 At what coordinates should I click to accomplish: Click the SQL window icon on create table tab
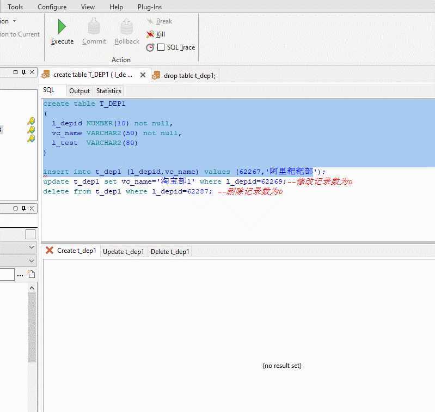[46, 75]
